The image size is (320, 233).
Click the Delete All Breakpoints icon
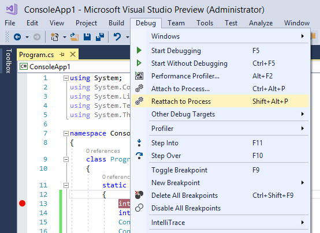click(x=139, y=195)
